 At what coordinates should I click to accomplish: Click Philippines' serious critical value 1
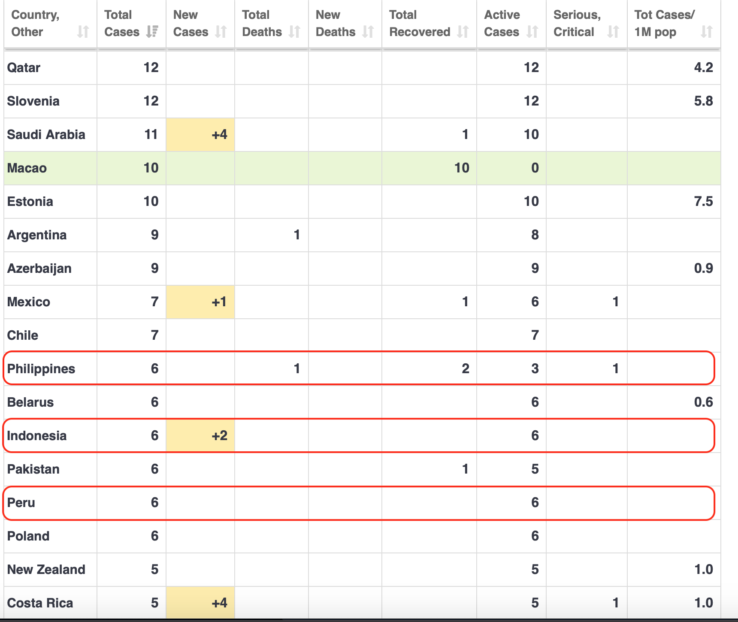(x=615, y=368)
